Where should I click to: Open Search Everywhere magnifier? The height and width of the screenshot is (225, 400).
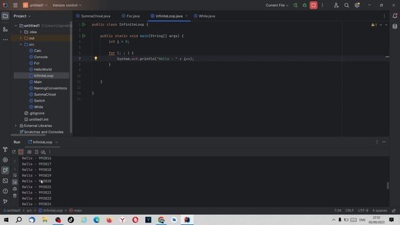pyautogui.click(x=346, y=5)
